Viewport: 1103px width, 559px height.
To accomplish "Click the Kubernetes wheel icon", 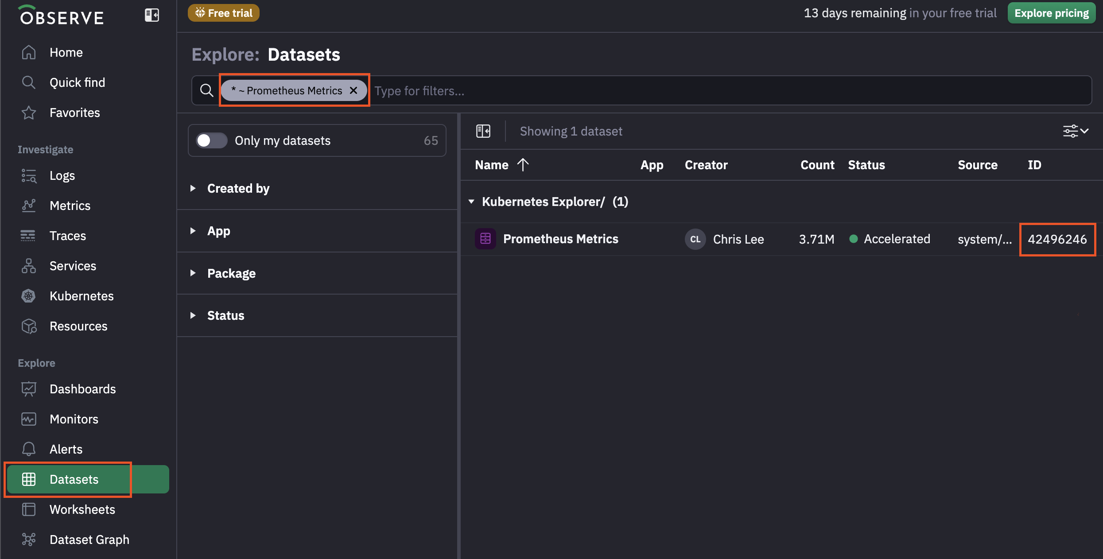I will (x=29, y=296).
